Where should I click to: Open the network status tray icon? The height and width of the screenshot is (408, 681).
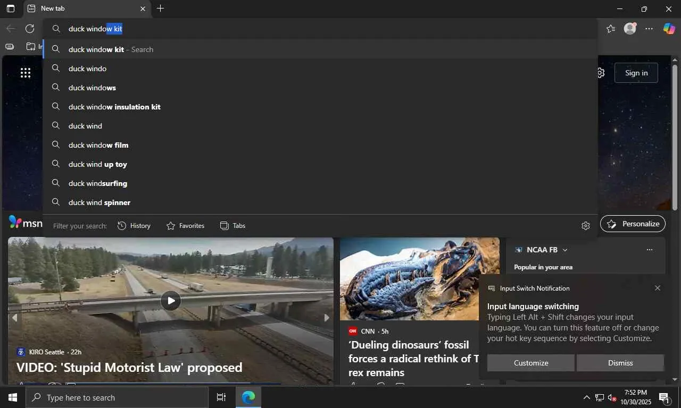[600, 397]
